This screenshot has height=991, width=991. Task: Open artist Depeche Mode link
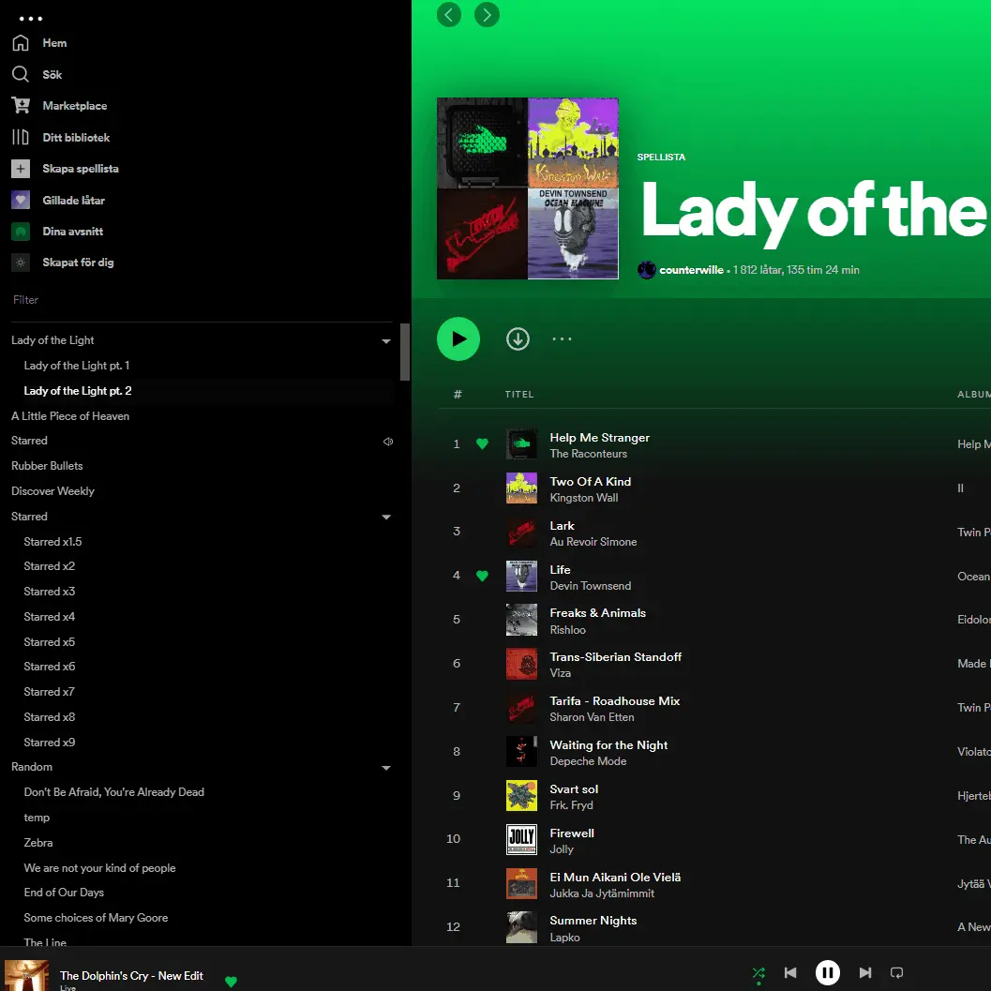[588, 761]
